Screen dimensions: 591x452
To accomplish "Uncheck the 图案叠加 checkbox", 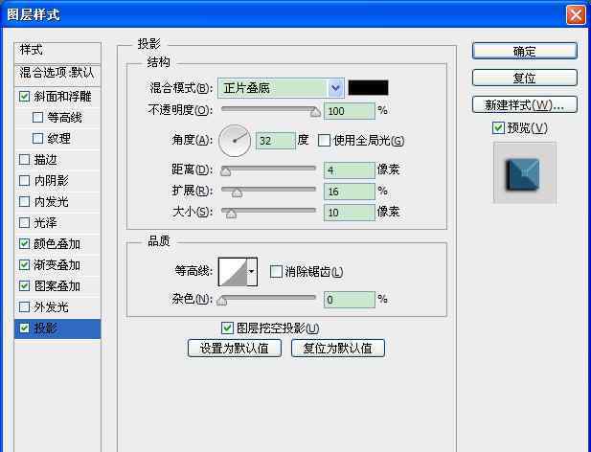I will click(x=25, y=286).
